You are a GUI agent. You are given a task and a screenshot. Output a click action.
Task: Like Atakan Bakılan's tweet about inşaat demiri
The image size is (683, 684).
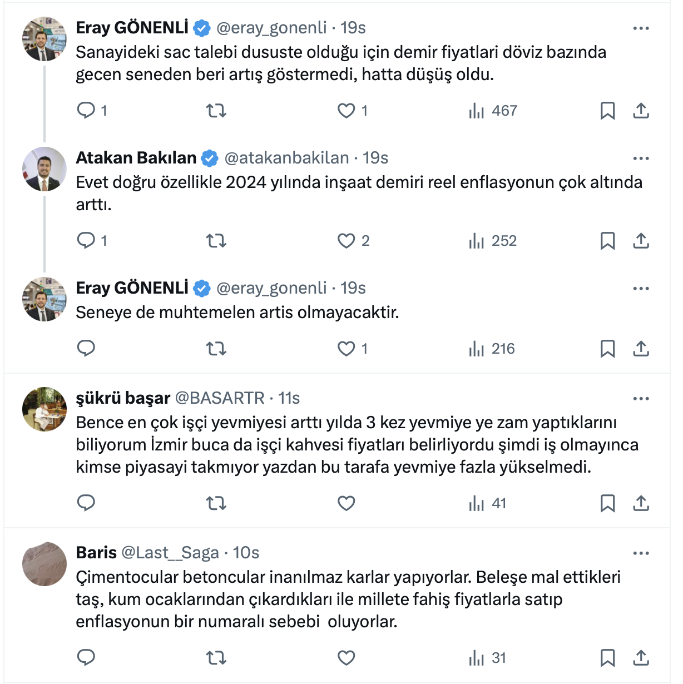pos(347,241)
